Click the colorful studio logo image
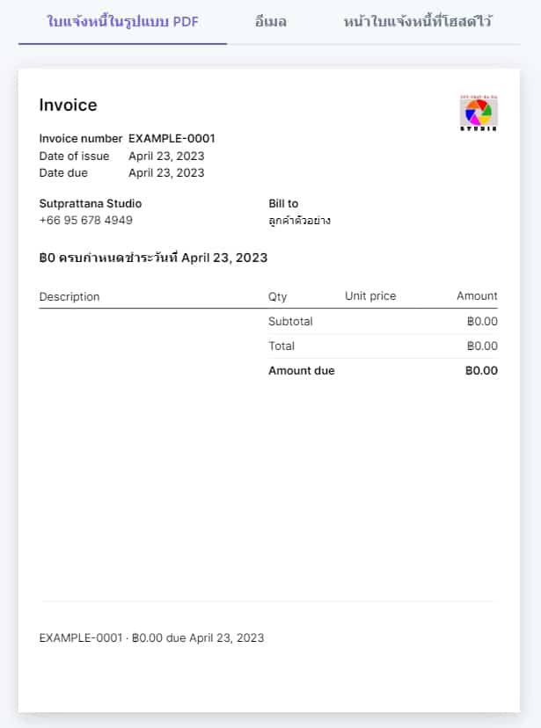 pyautogui.click(x=479, y=113)
